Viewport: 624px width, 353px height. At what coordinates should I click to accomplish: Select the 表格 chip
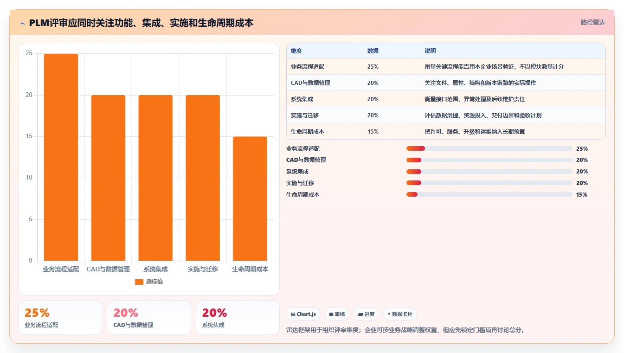[337, 314]
